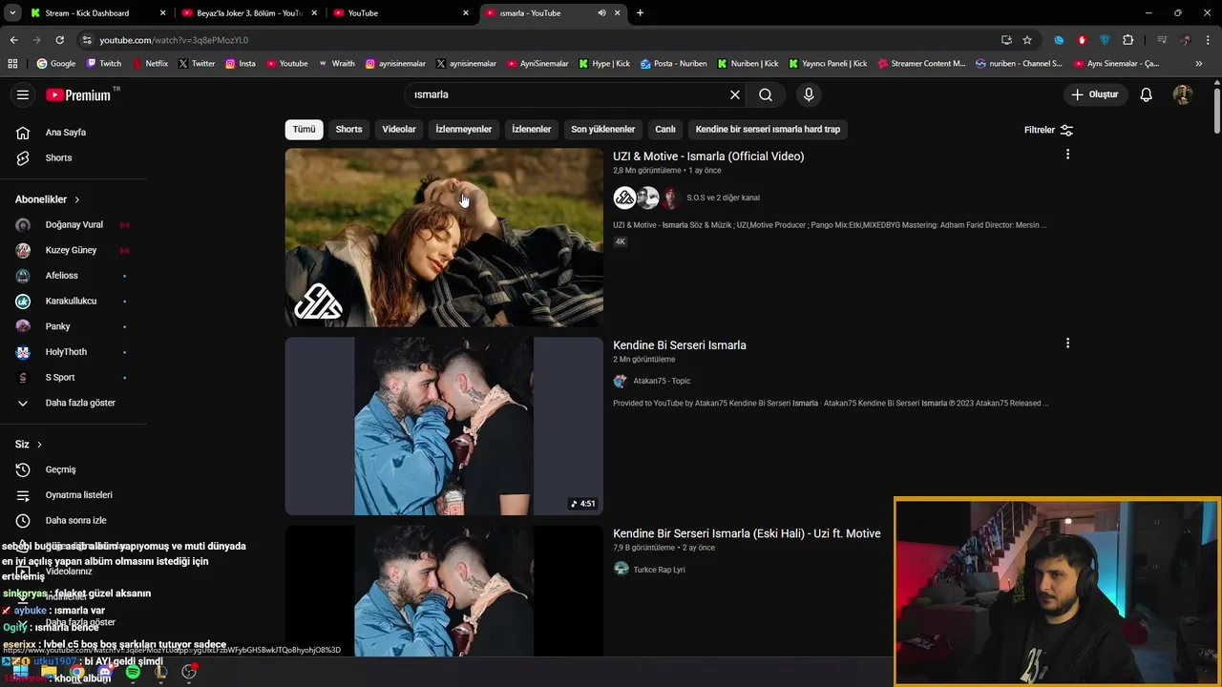Viewport: 1222px width, 687px height.
Task: Open the Netflix bookmark
Action: pos(149,64)
